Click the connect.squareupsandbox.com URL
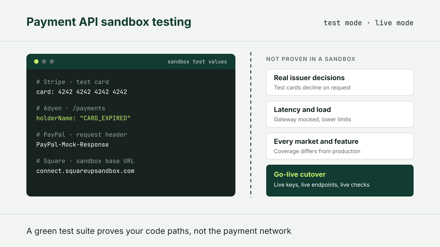 click(85, 171)
